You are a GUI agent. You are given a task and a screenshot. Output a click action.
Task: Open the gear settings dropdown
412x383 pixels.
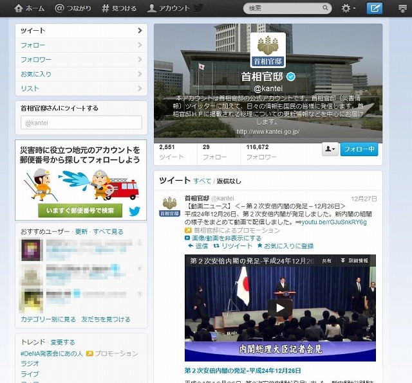click(x=348, y=8)
